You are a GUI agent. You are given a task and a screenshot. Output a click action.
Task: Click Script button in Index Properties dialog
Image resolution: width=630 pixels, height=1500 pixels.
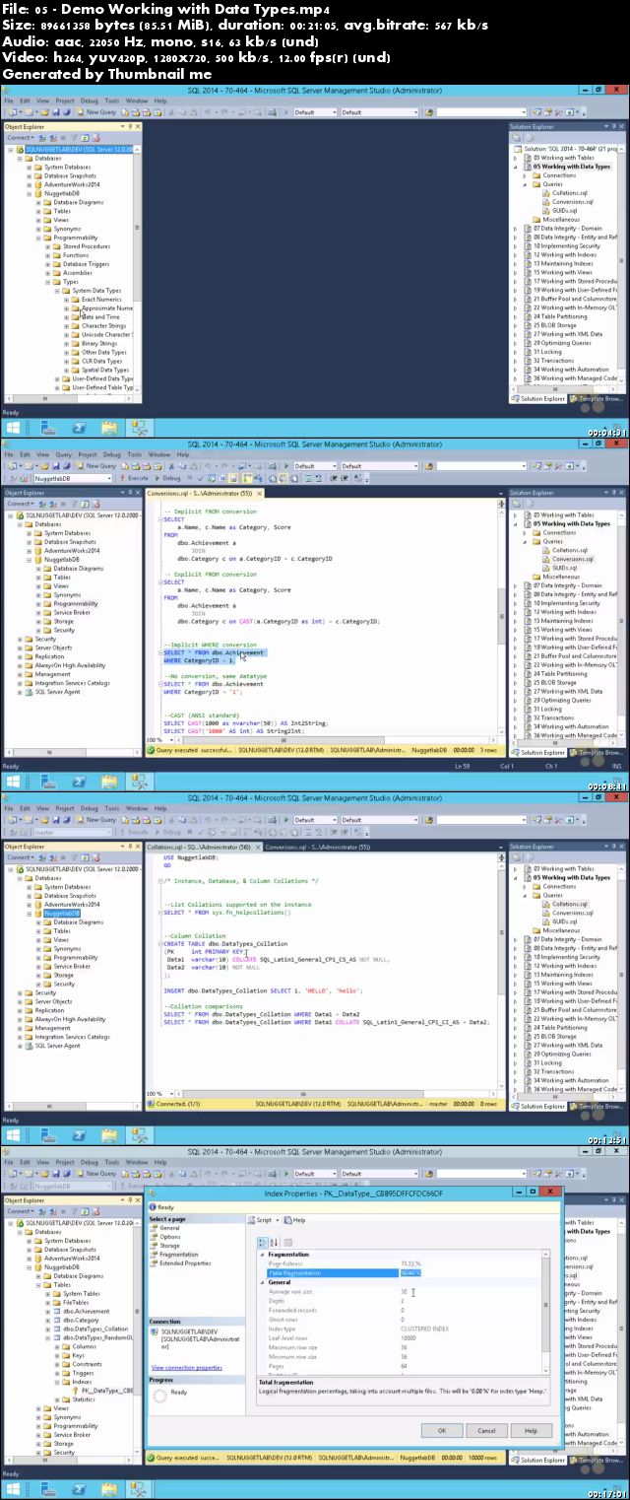(x=260, y=1220)
